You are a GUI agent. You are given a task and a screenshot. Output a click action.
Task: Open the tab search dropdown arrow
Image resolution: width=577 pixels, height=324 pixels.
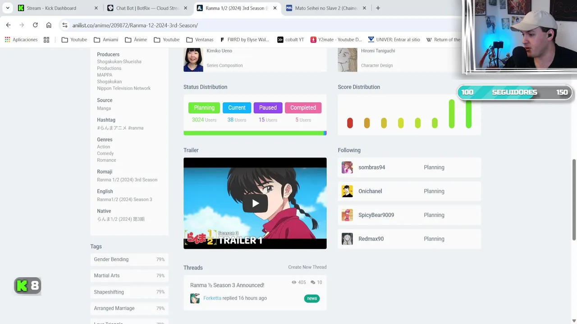(8, 8)
